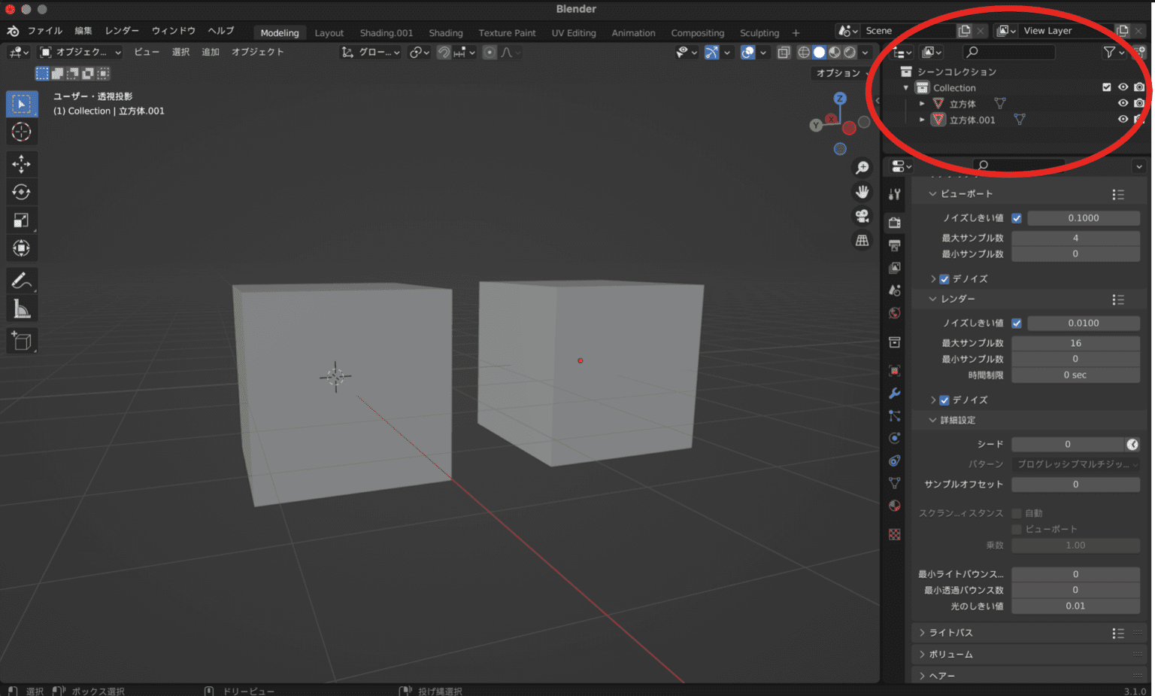
Task: Open the Annotate tool
Action: click(x=22, y=280)
